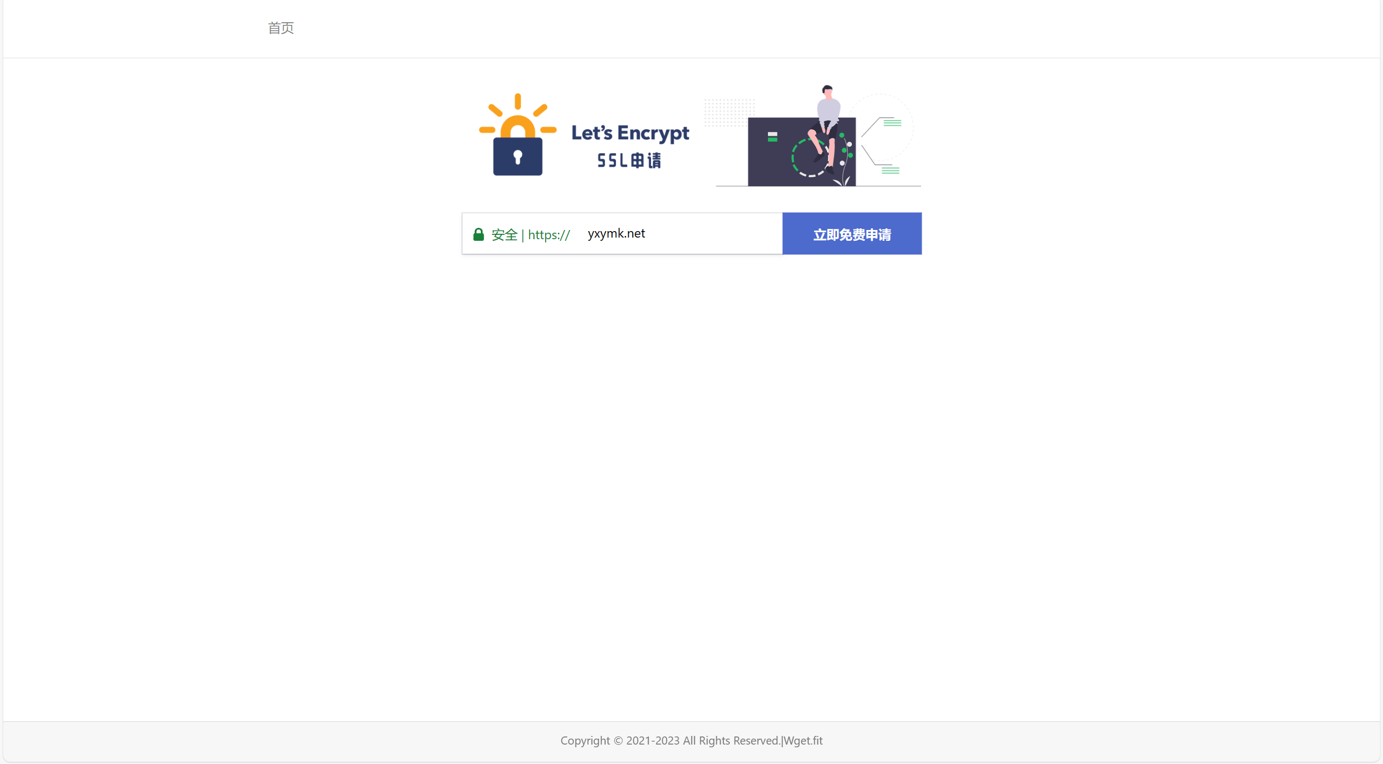Click the Let's Encrypt padlock logo

pos(518,134)
